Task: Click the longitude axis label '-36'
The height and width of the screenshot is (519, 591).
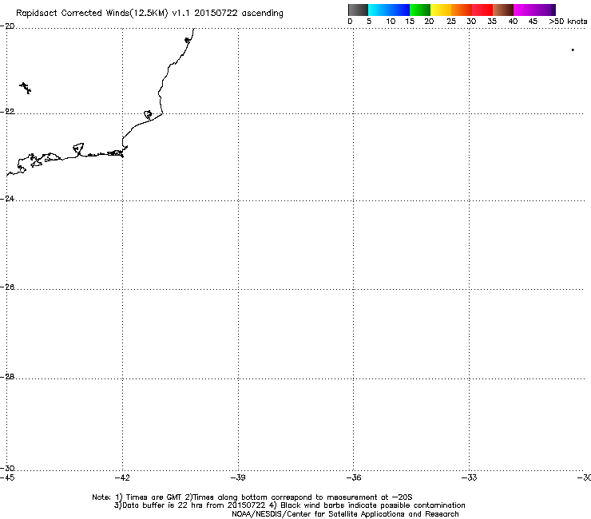Action: [354, 478]
